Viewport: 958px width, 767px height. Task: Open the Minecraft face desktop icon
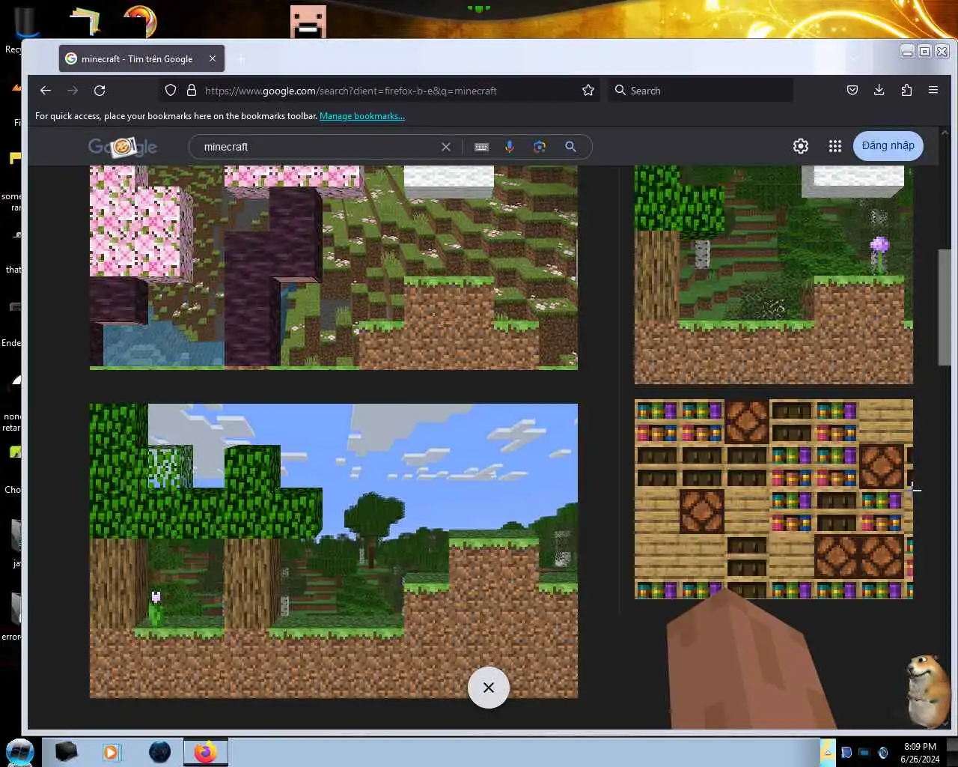point(308,21)
